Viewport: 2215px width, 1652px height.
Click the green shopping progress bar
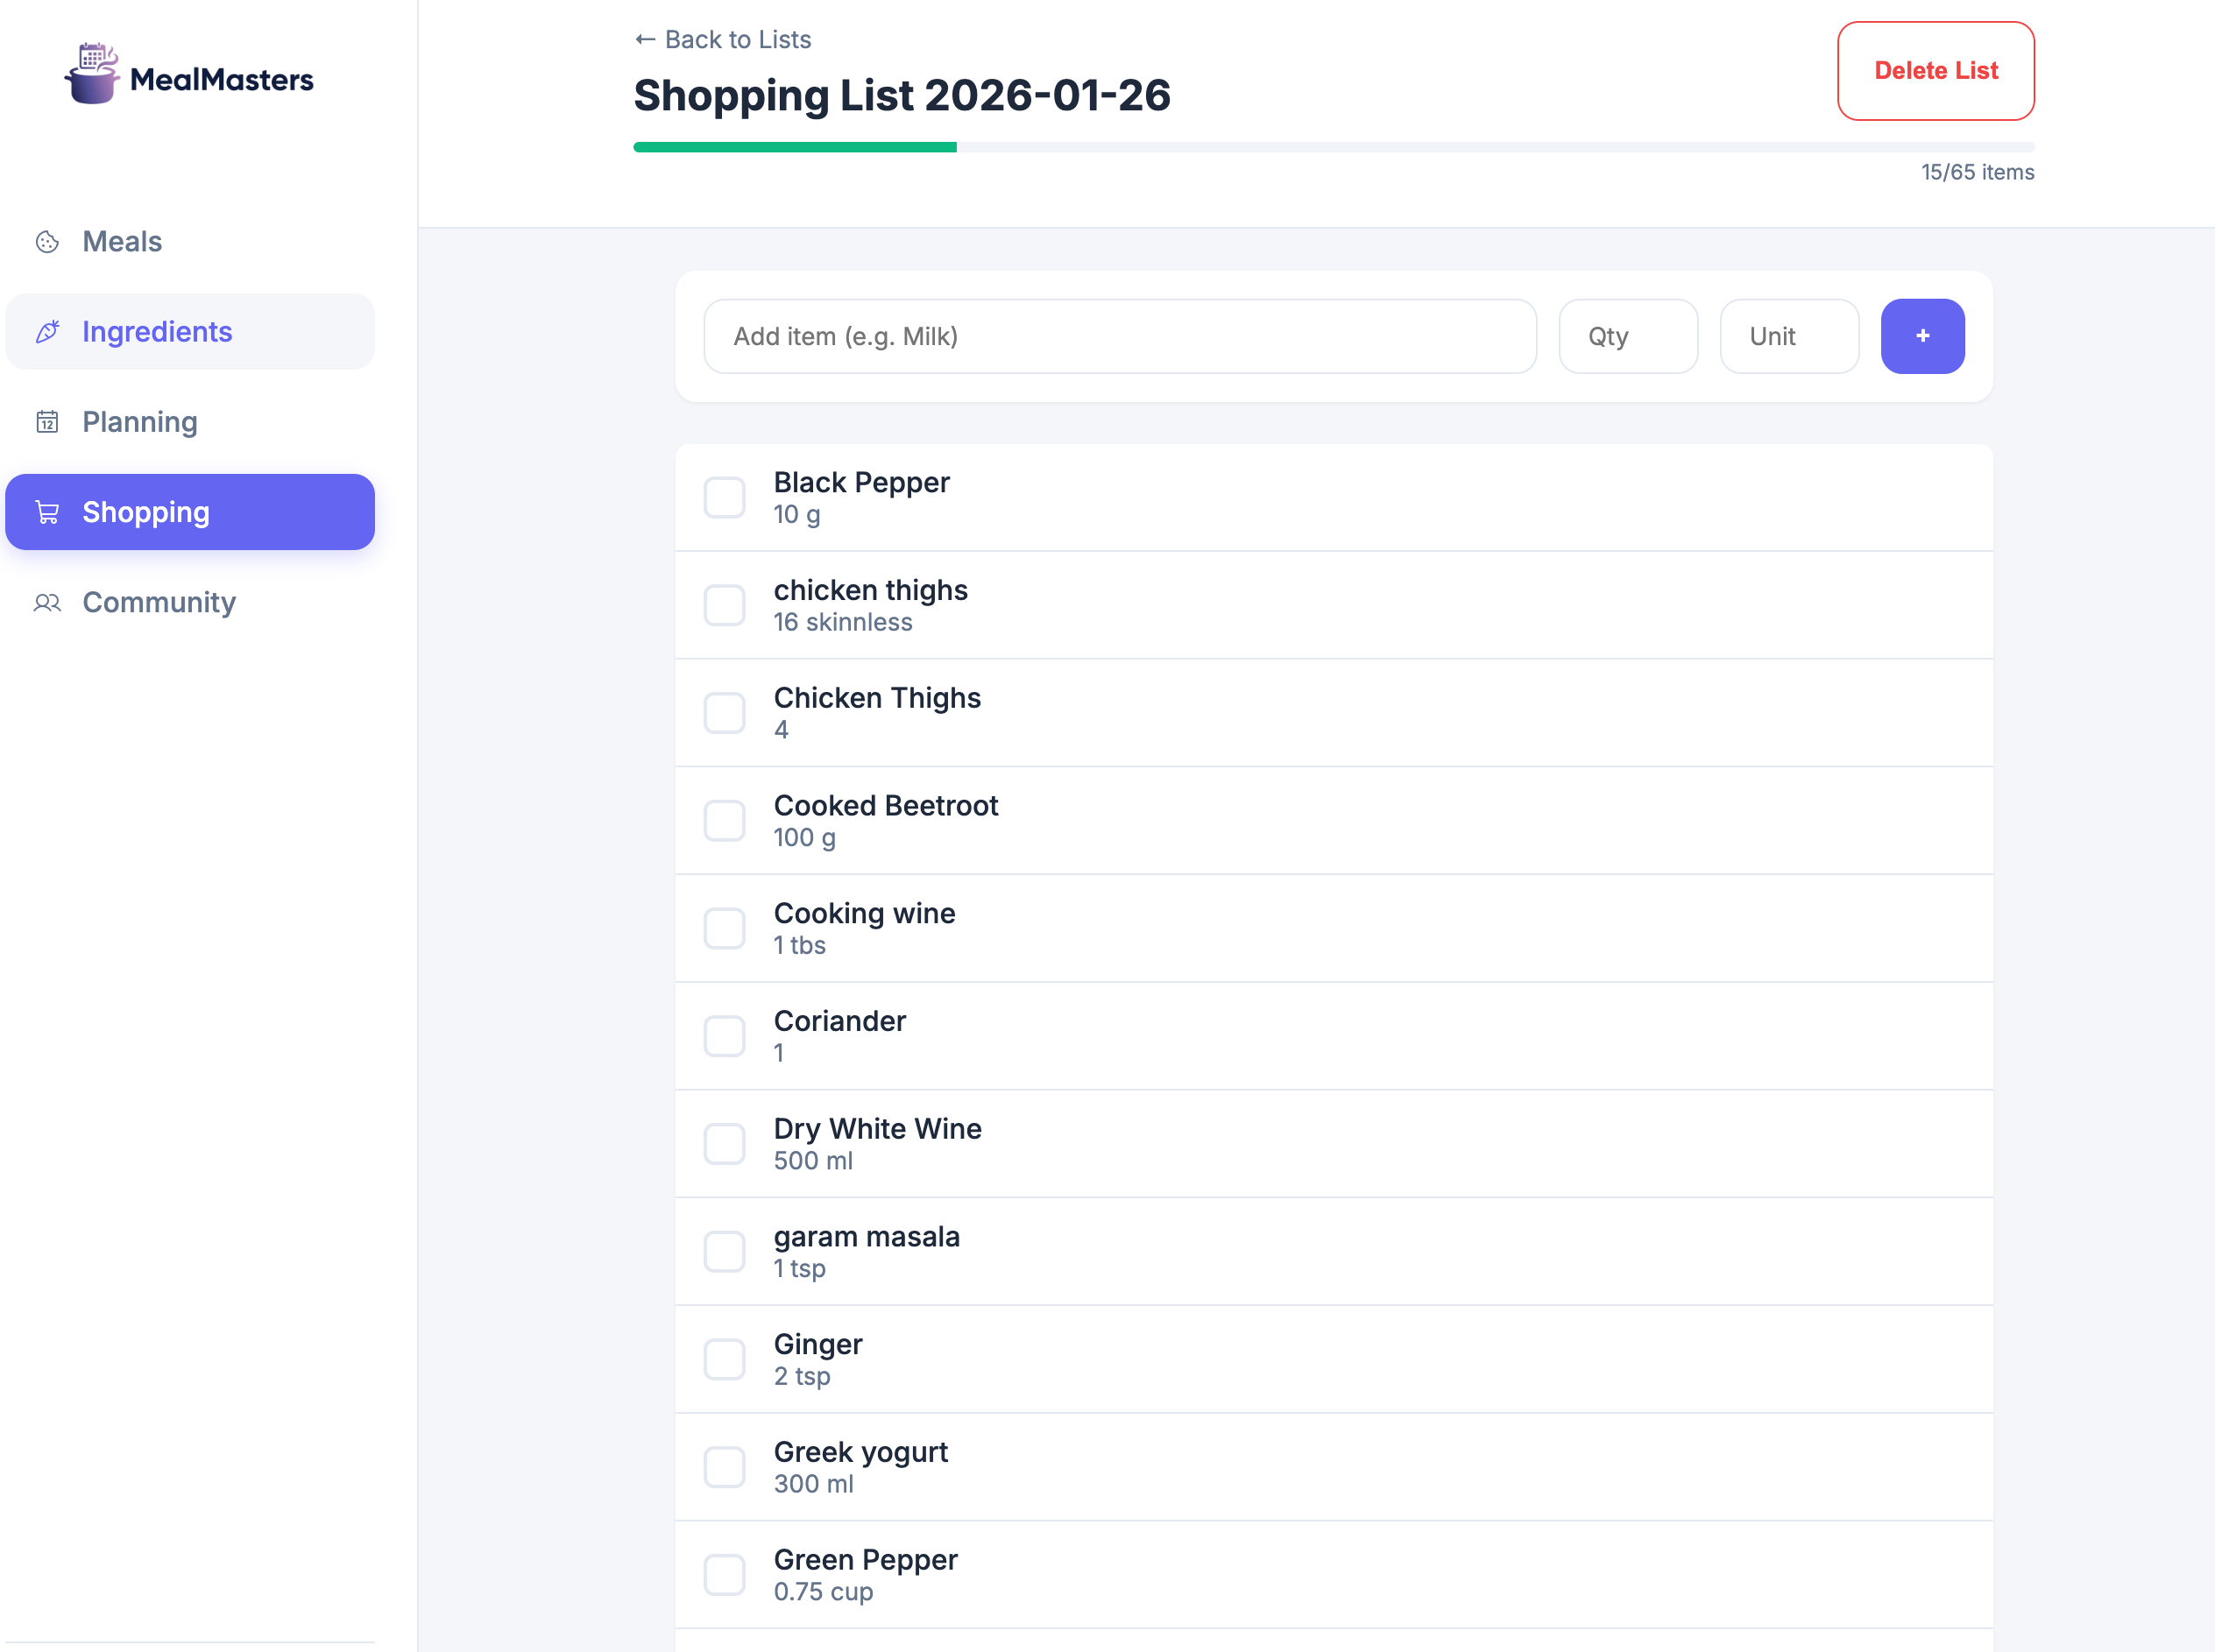795,147
